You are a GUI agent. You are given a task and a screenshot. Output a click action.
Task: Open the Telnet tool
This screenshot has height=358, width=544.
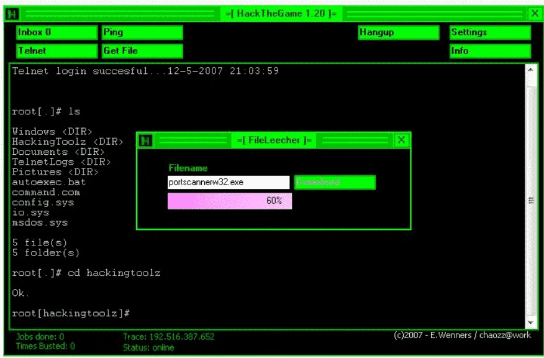tap(57, 51)
